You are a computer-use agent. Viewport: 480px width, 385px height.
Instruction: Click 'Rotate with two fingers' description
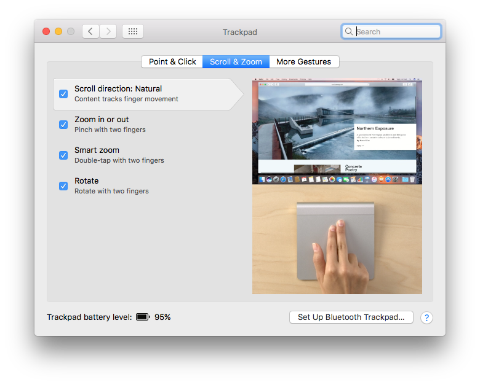point(111,191)
